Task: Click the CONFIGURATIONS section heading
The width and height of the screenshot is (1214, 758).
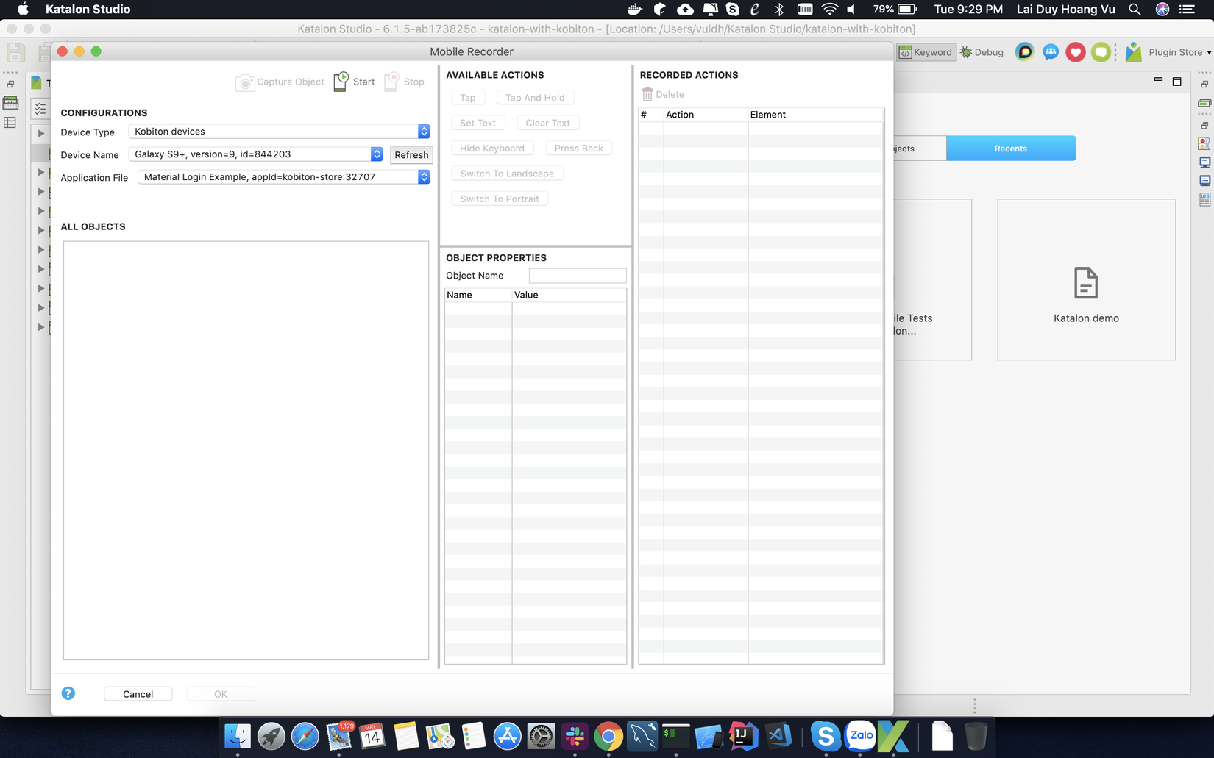Action: [104, 113]
